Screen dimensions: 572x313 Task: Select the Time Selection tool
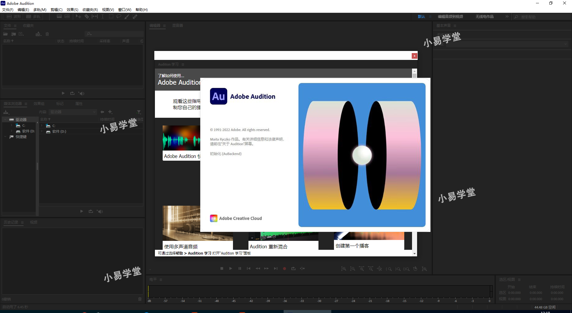(102, 17)
